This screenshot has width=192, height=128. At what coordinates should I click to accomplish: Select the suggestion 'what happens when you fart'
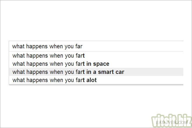[96, 56]
